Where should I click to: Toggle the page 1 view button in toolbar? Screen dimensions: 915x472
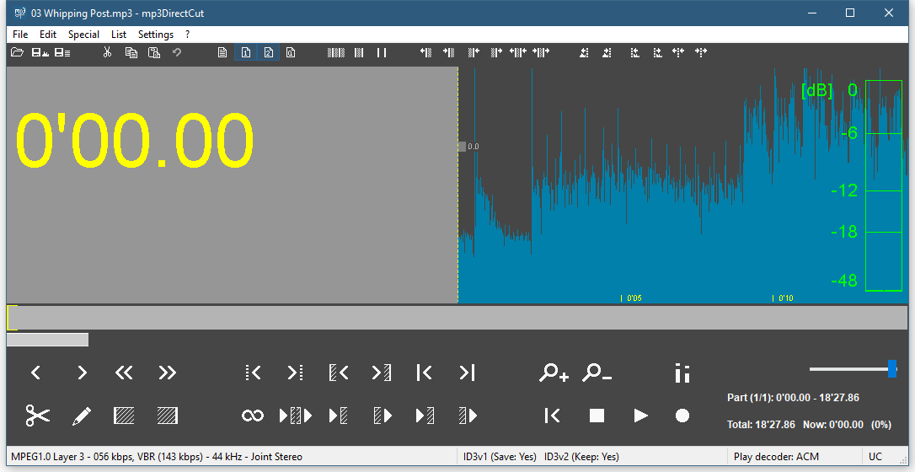[x=245, y=53]
